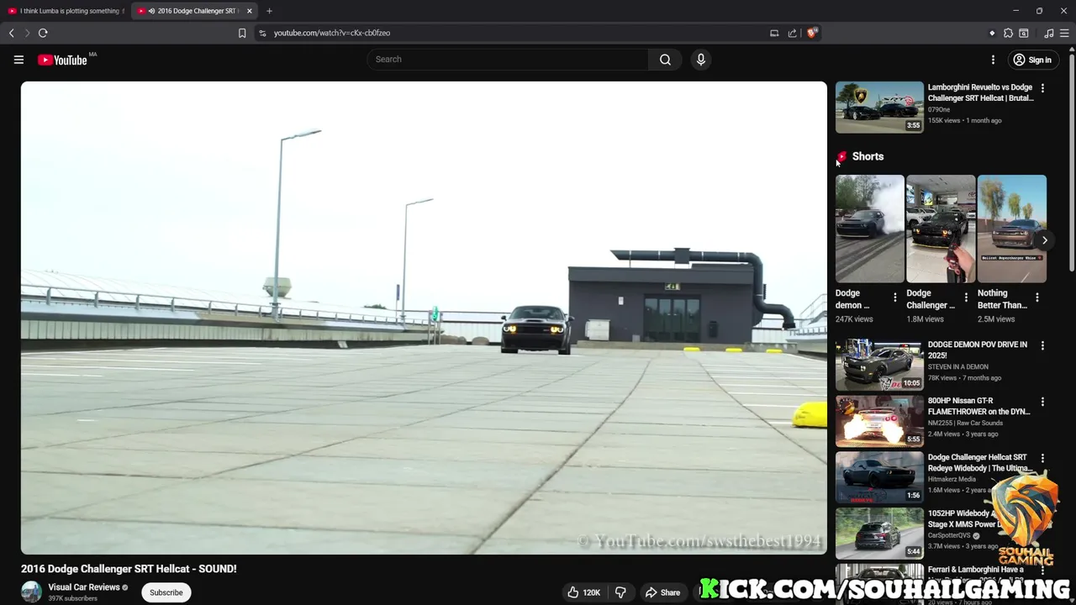Open options for Nothing Better Than short
The image size is (1076, 605).
coord(1037,297)
